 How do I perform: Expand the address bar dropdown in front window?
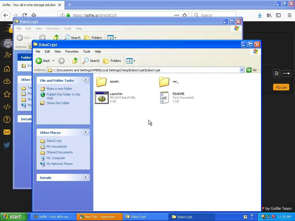(242, 70)
